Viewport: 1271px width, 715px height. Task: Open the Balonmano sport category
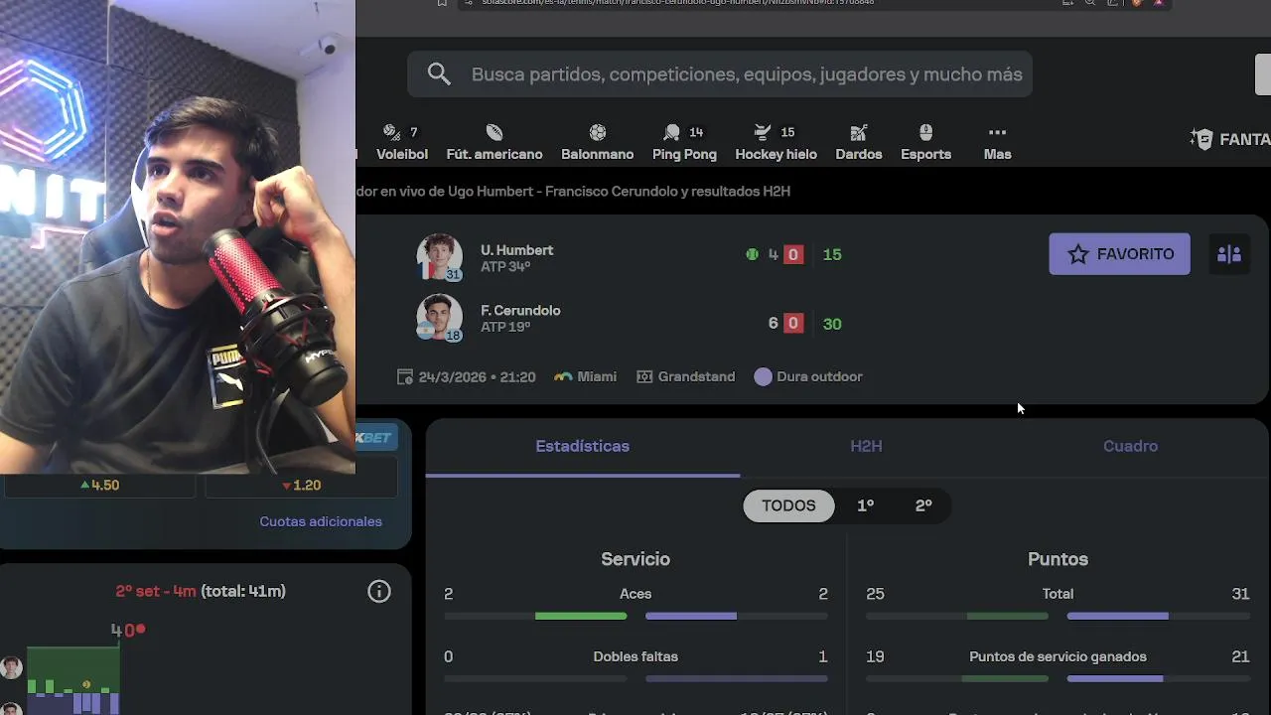pos(597,143)
